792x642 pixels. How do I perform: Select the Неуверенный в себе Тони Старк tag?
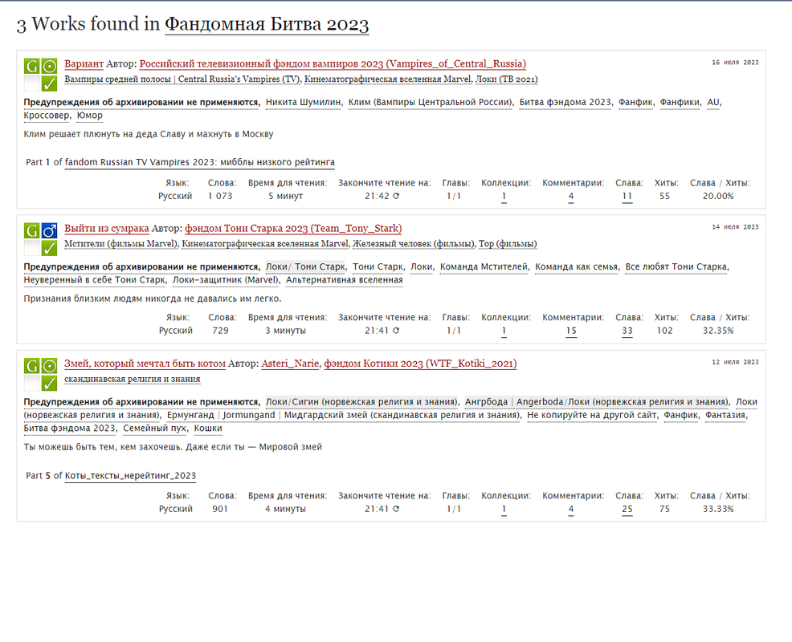(95, 279)
